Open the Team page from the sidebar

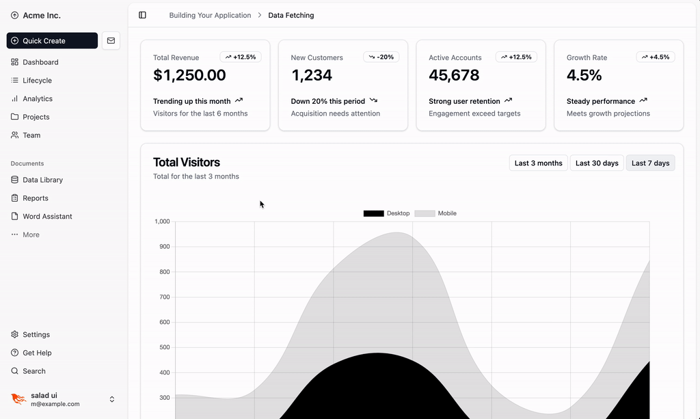32,135
